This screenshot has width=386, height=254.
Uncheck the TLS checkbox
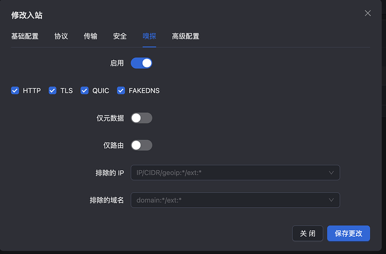click(53, 90)
